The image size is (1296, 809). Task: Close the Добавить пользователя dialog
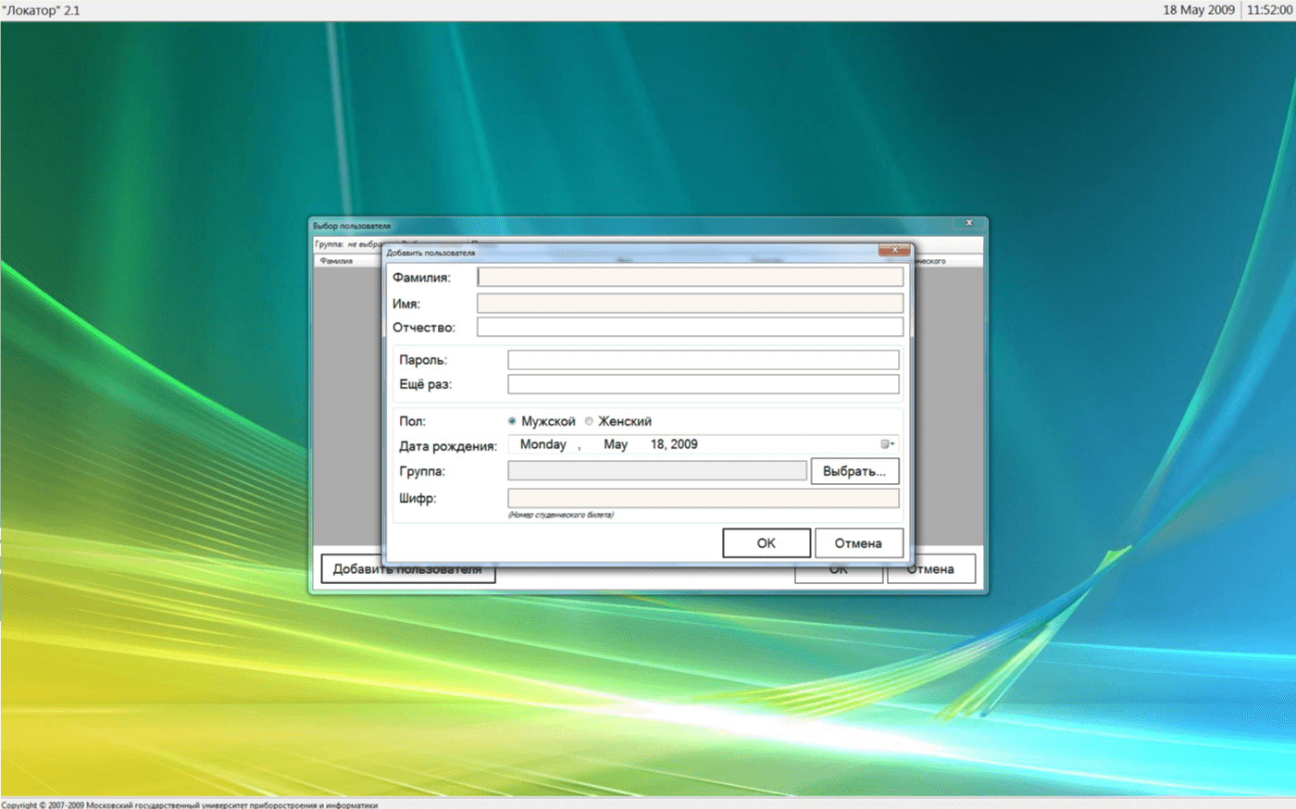pos(894,250)
